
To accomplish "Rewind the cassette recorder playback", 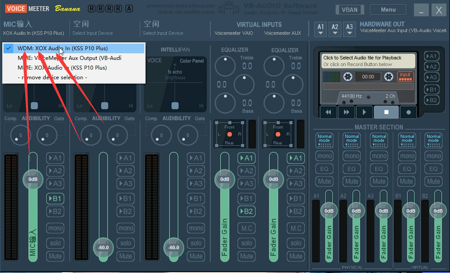I will pos(329,112).
